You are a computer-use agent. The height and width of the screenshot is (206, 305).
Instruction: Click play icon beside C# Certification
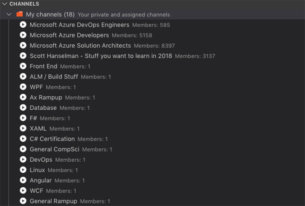[x=23, y=139]
